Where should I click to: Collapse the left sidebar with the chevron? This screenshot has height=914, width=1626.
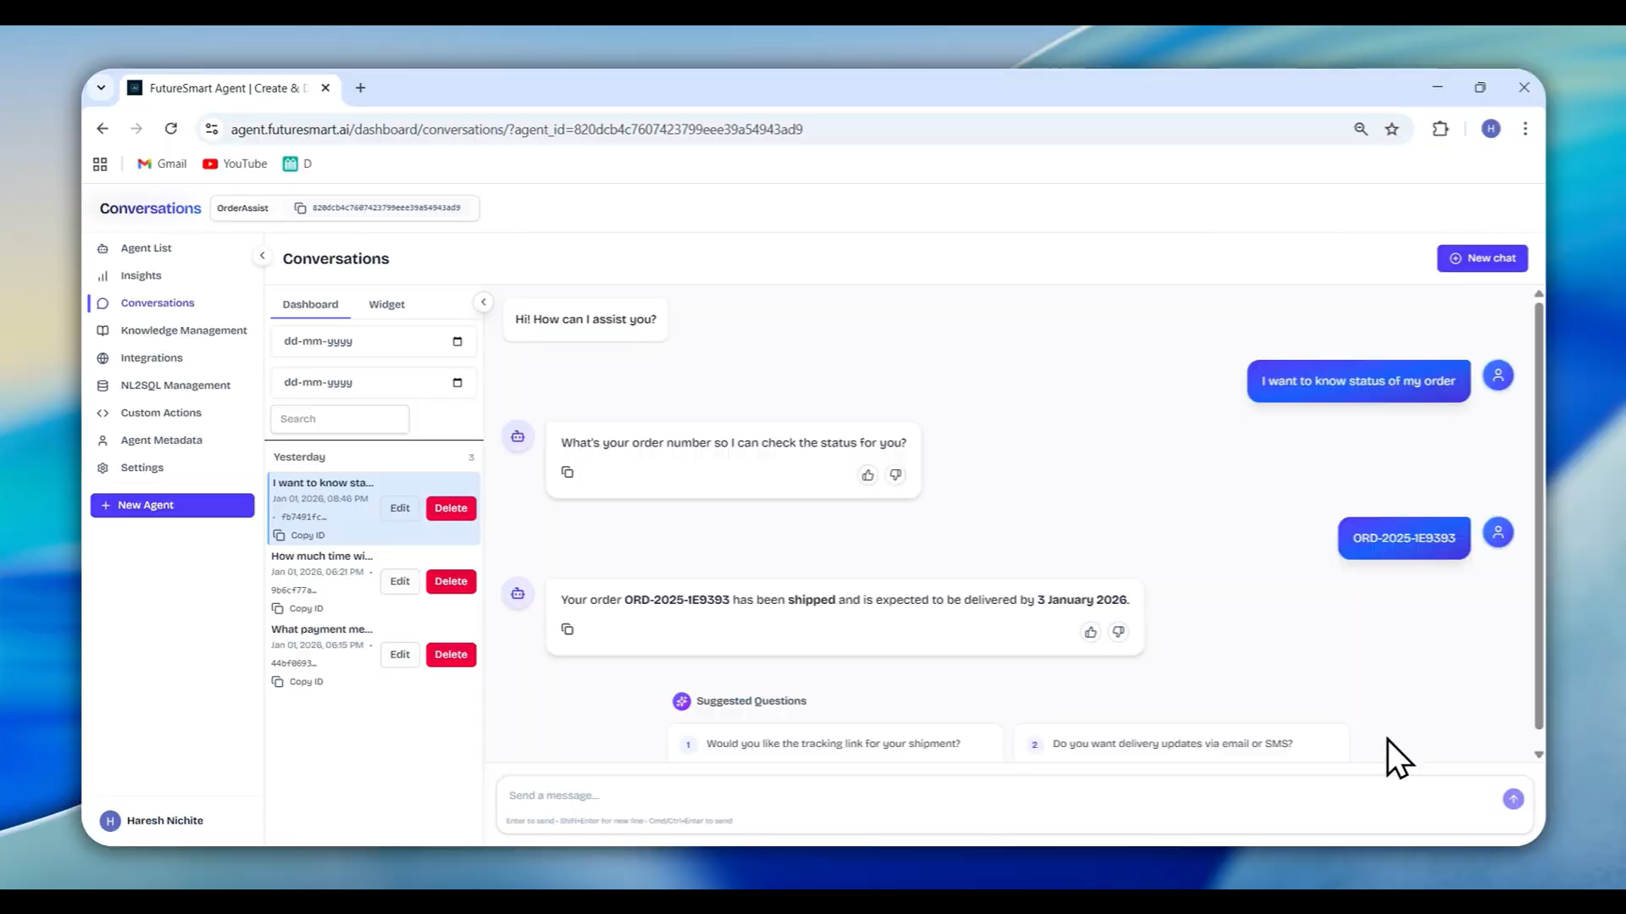click(262, 256)
